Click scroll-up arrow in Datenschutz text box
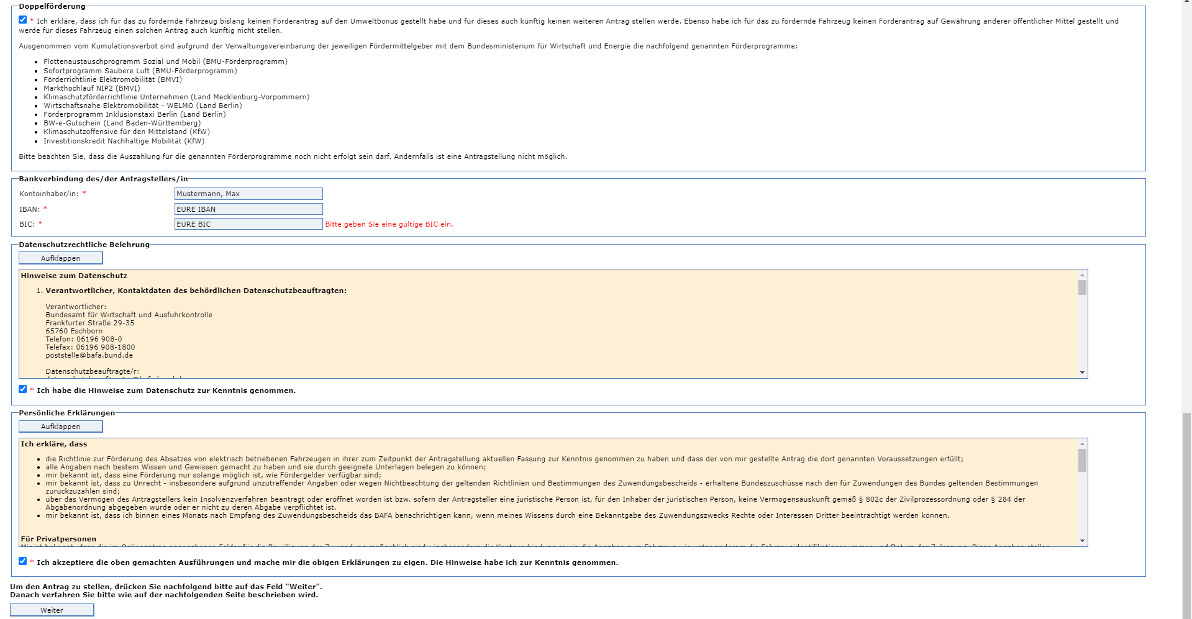Image resolution: width=1192 pixels, height=619 pixels. click(1082, 274)
